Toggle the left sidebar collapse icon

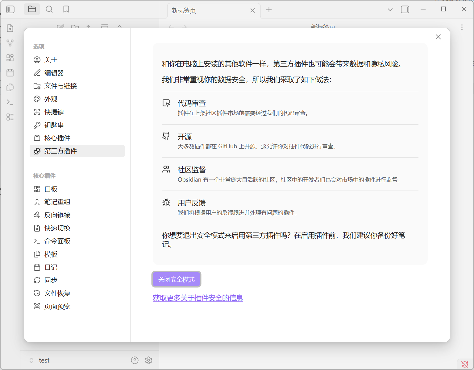point(10,10)
